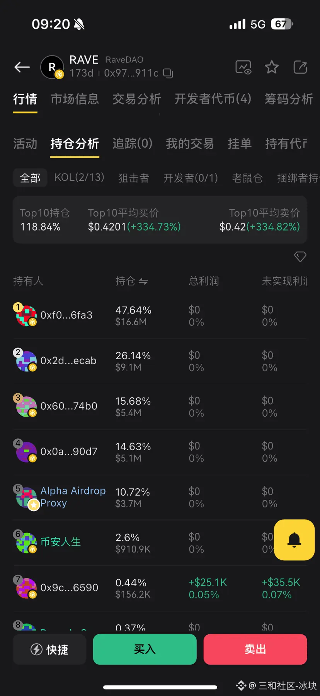The height and width of the screenshot is (696, 320).
Task: Tap the diamond icon above the holders table
Action: [300, 257]
